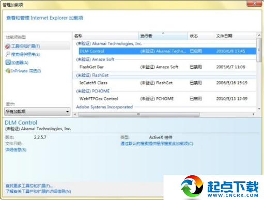Image resolution: width=264 pixels, height=200 pixels.
Task: Open the 所有加载项 display dropdown
Action: coord(37,112)
